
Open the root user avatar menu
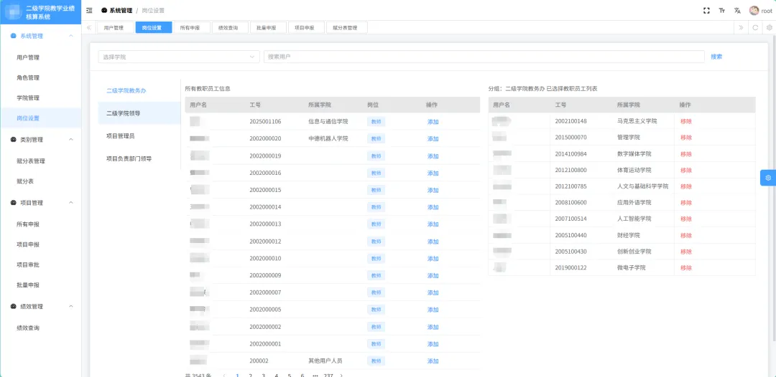[x=761, y=10]
